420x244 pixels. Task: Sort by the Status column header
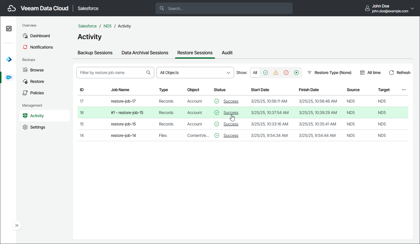[x=220, y=90]
